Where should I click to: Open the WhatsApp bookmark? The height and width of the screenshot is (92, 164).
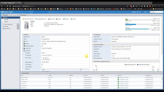click(100, 9)
